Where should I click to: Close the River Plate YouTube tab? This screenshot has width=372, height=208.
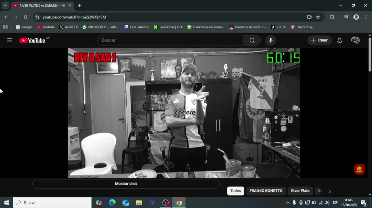click(70, 5)
